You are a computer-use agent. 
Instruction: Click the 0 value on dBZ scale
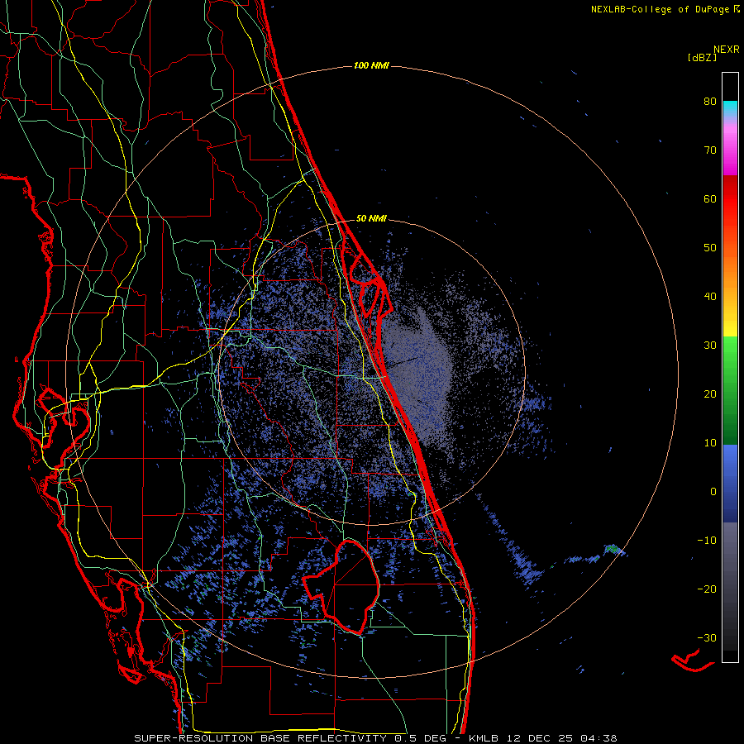tap(713, 492)
